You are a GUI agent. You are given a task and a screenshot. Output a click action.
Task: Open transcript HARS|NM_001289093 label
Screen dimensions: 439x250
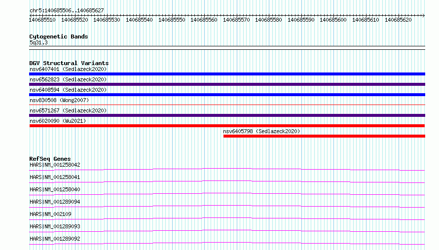click(x=55, y=226)
